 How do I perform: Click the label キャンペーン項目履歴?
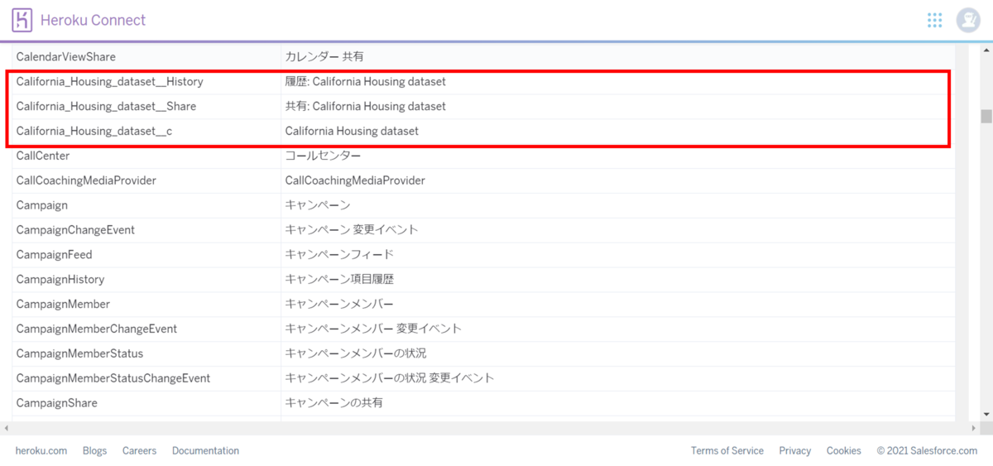(339, 280)
